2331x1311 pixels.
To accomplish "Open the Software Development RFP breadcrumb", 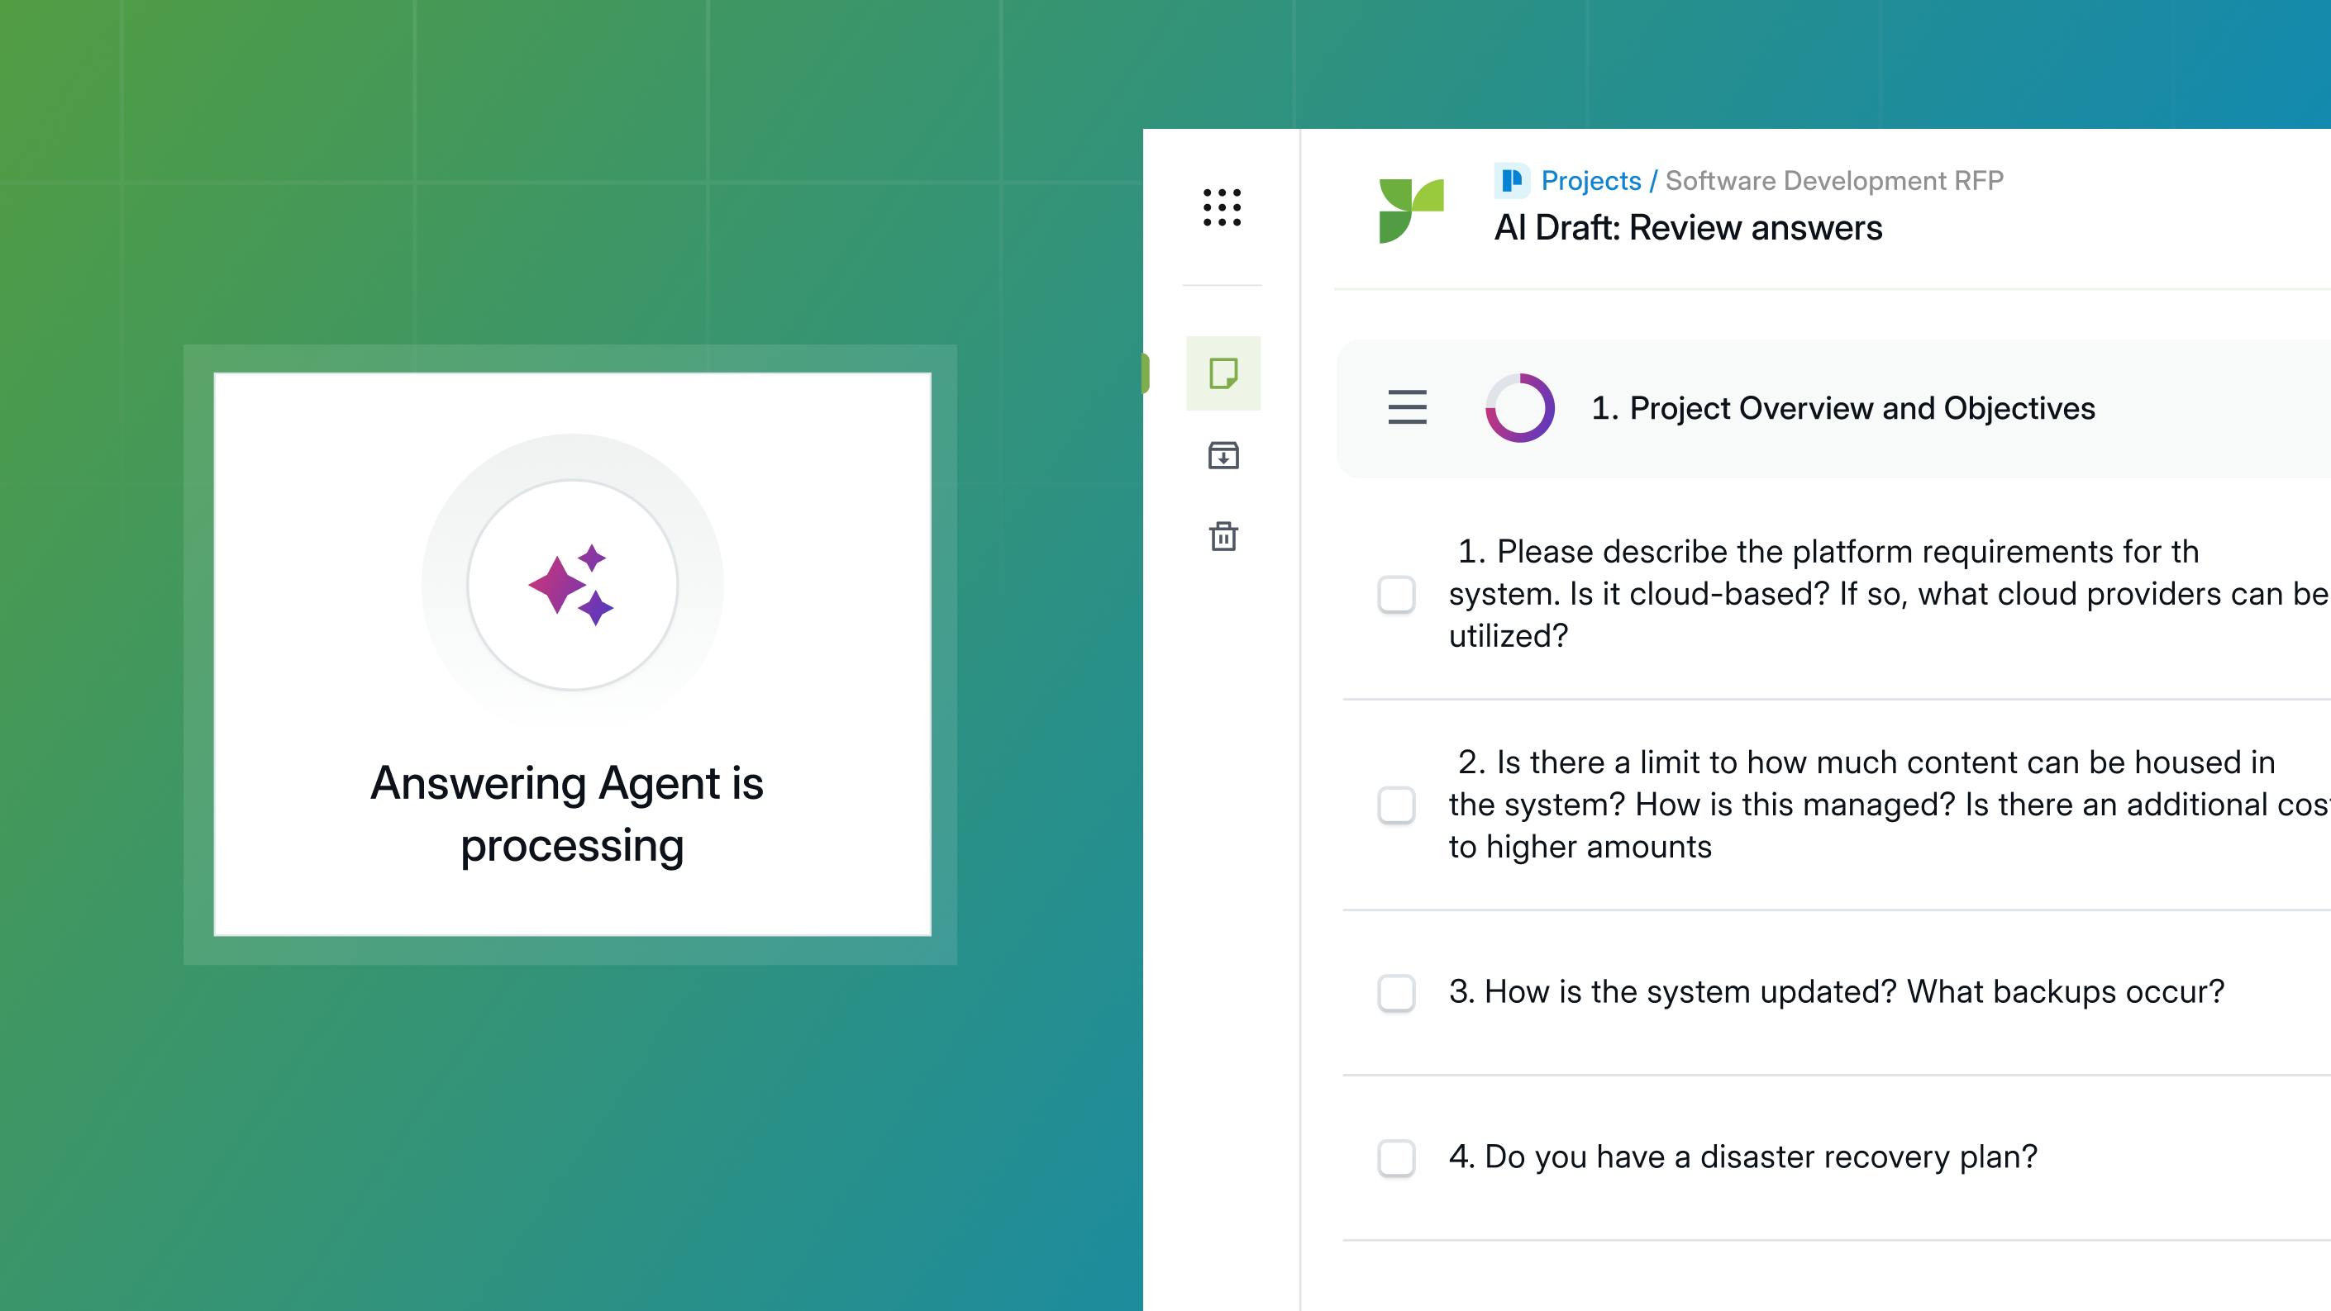I will tap(1833, 180).
